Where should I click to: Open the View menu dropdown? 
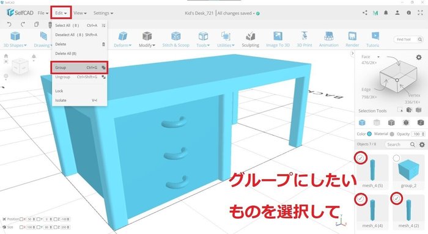coord(80,13)
